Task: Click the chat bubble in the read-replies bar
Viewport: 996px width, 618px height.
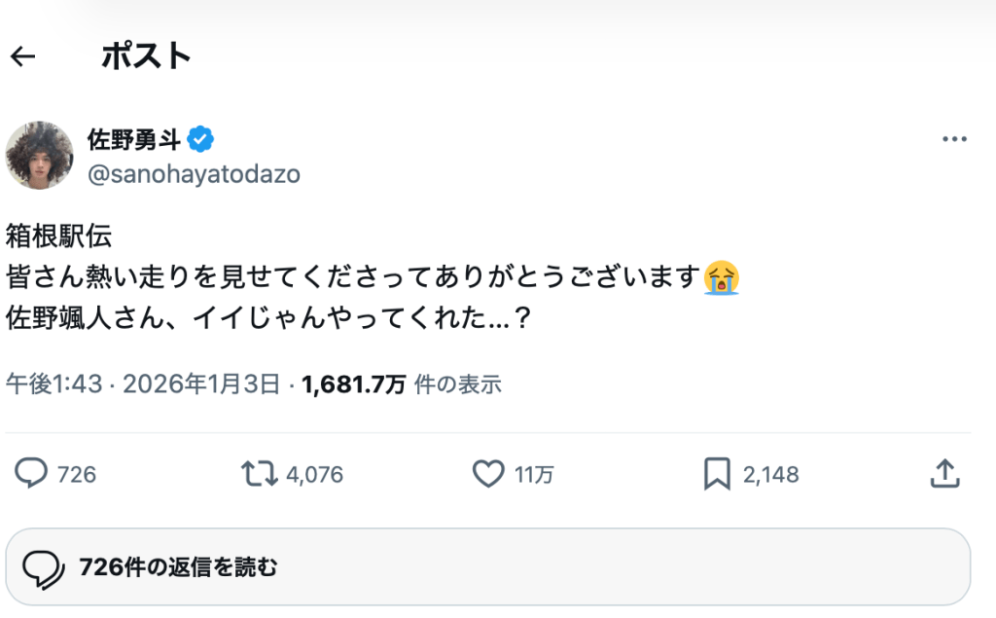Action: pyautogui.click(x=43, y=566)
